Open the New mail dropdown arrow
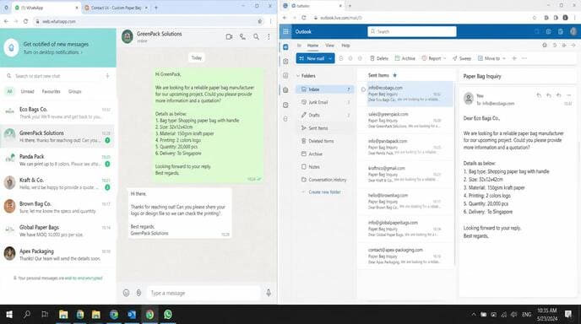The width and height of the screenshot is (581, 324). point(330,58)
